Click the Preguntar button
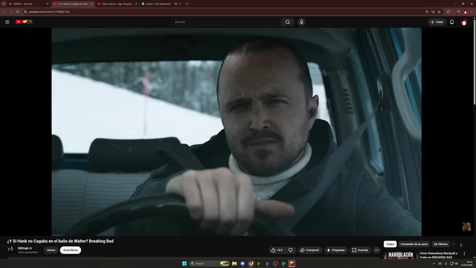The image size is (476, 268). (336, 250)
